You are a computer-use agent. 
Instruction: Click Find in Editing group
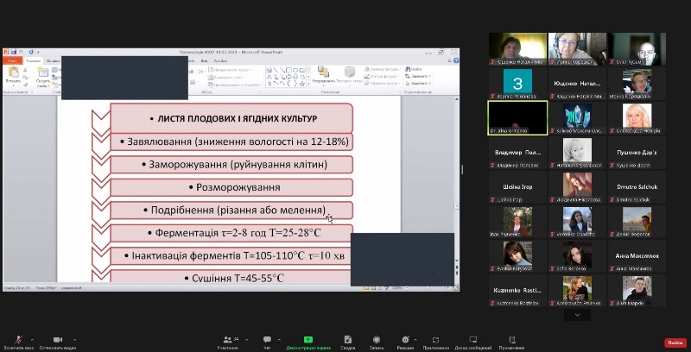pyautogui.click(x=414, y=69)
